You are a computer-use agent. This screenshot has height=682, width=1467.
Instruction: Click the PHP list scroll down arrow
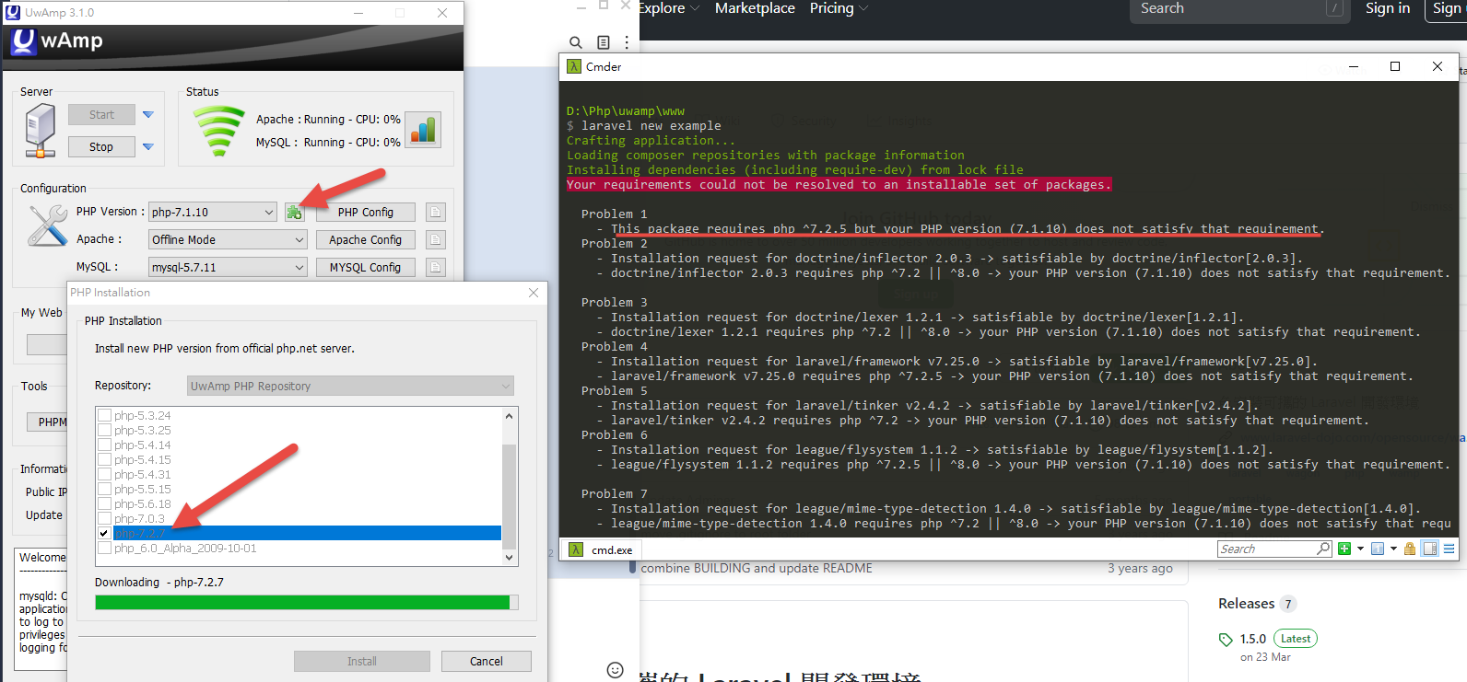[509, 558]
